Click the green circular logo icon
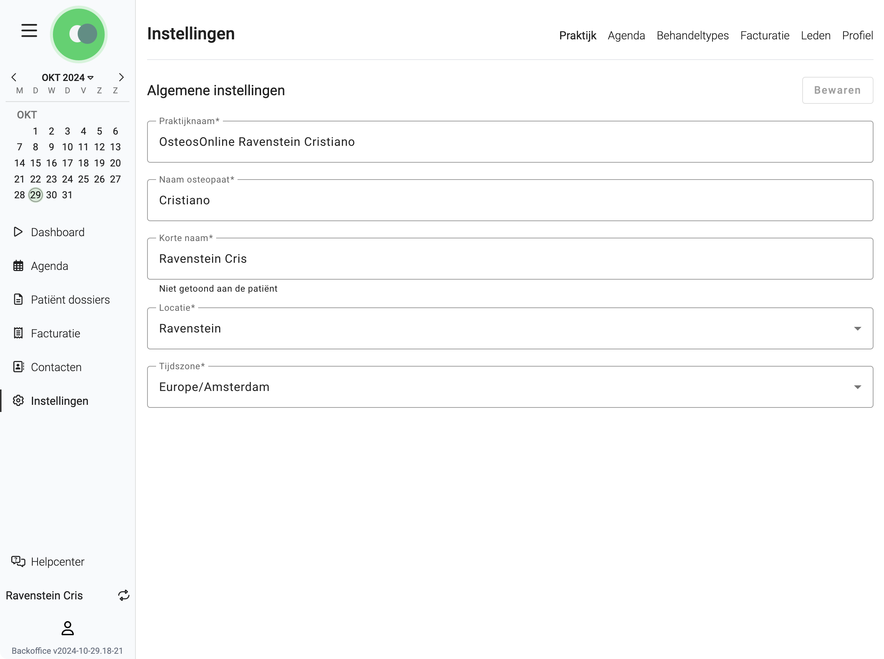The height and width of the screenshot is (659, 884). (79, 34)
